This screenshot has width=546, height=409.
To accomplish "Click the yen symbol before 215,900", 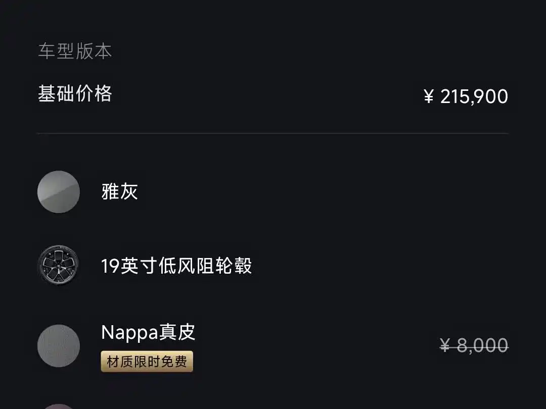I will point(429,96).
